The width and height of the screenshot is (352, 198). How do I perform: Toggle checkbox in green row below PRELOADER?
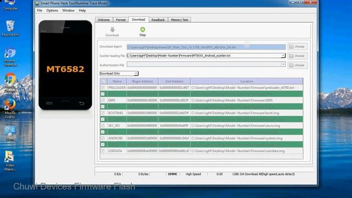(103, 94)
